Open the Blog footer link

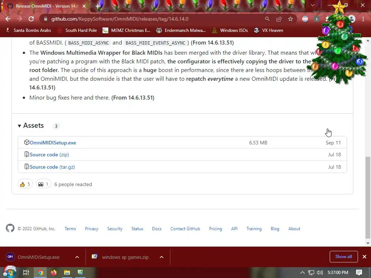click(275, 229)
